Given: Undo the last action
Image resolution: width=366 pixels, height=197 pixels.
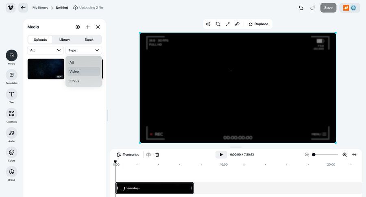Looking at the screenshot, I should 301,8.
